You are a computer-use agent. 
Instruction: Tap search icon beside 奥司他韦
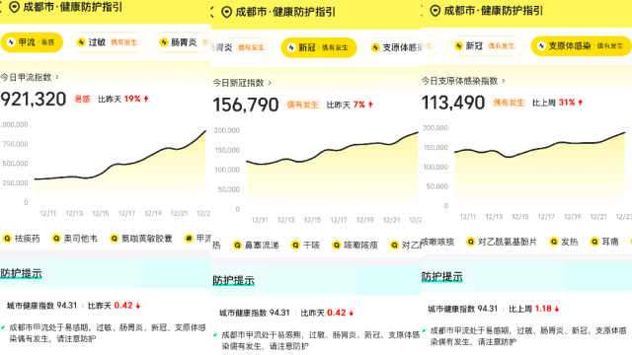point(56,239)
